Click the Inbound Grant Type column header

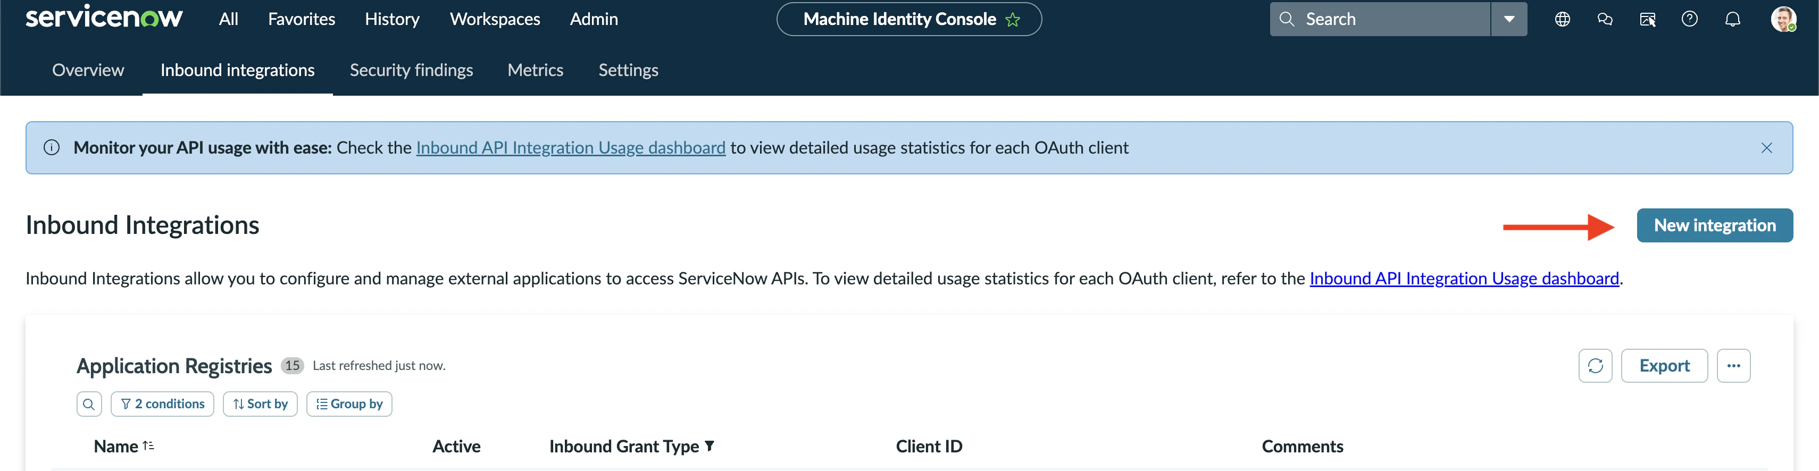click(624, 447)
